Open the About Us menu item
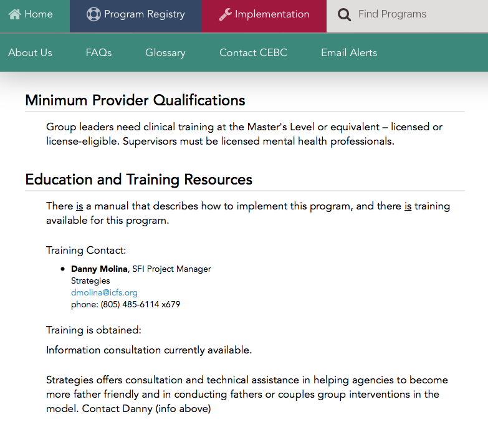Image resolution: width=488 pixels, height=422 pixels. [x=30, y=53]
